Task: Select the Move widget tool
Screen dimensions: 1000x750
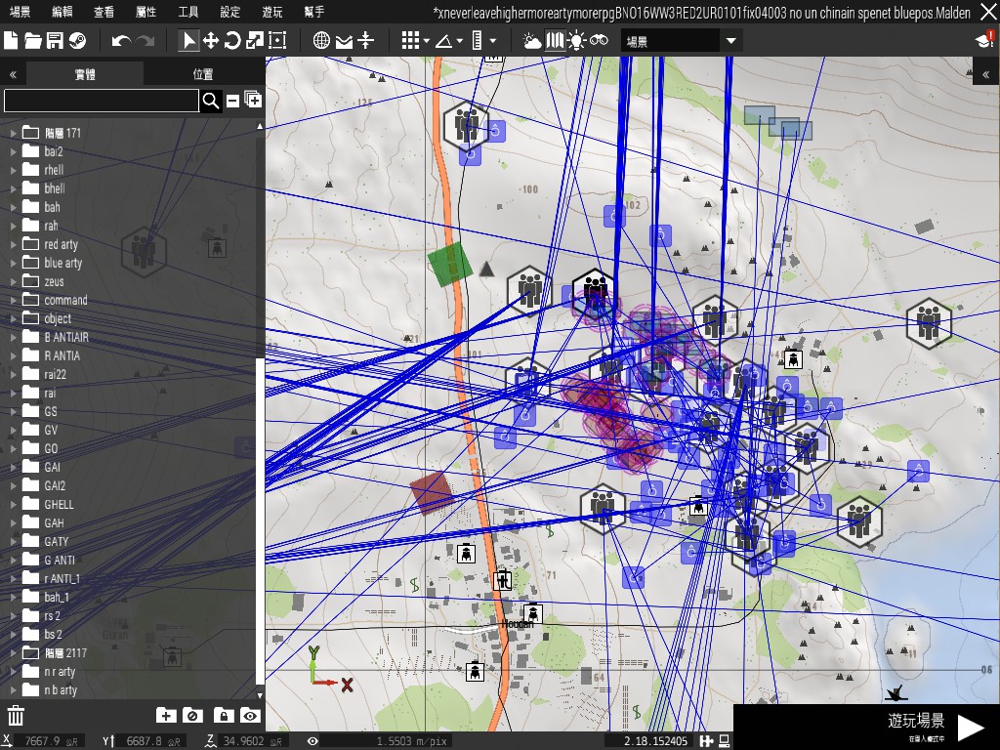Action: 211,41
